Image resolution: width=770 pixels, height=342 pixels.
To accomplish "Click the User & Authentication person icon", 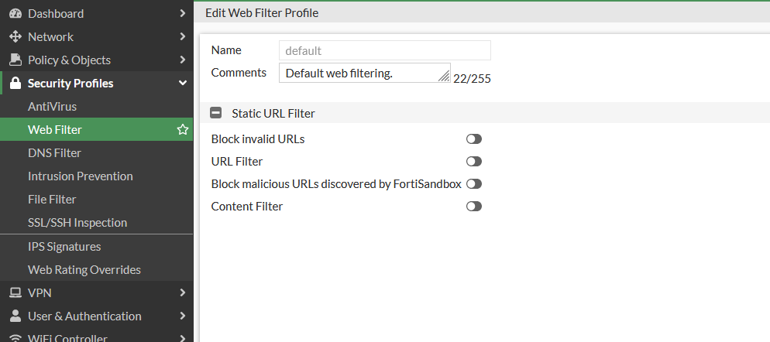I will coord(15,316).
